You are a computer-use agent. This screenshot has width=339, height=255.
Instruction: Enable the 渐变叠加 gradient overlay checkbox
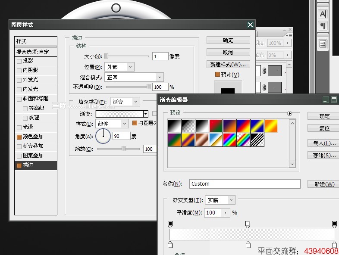click(19, 146)
